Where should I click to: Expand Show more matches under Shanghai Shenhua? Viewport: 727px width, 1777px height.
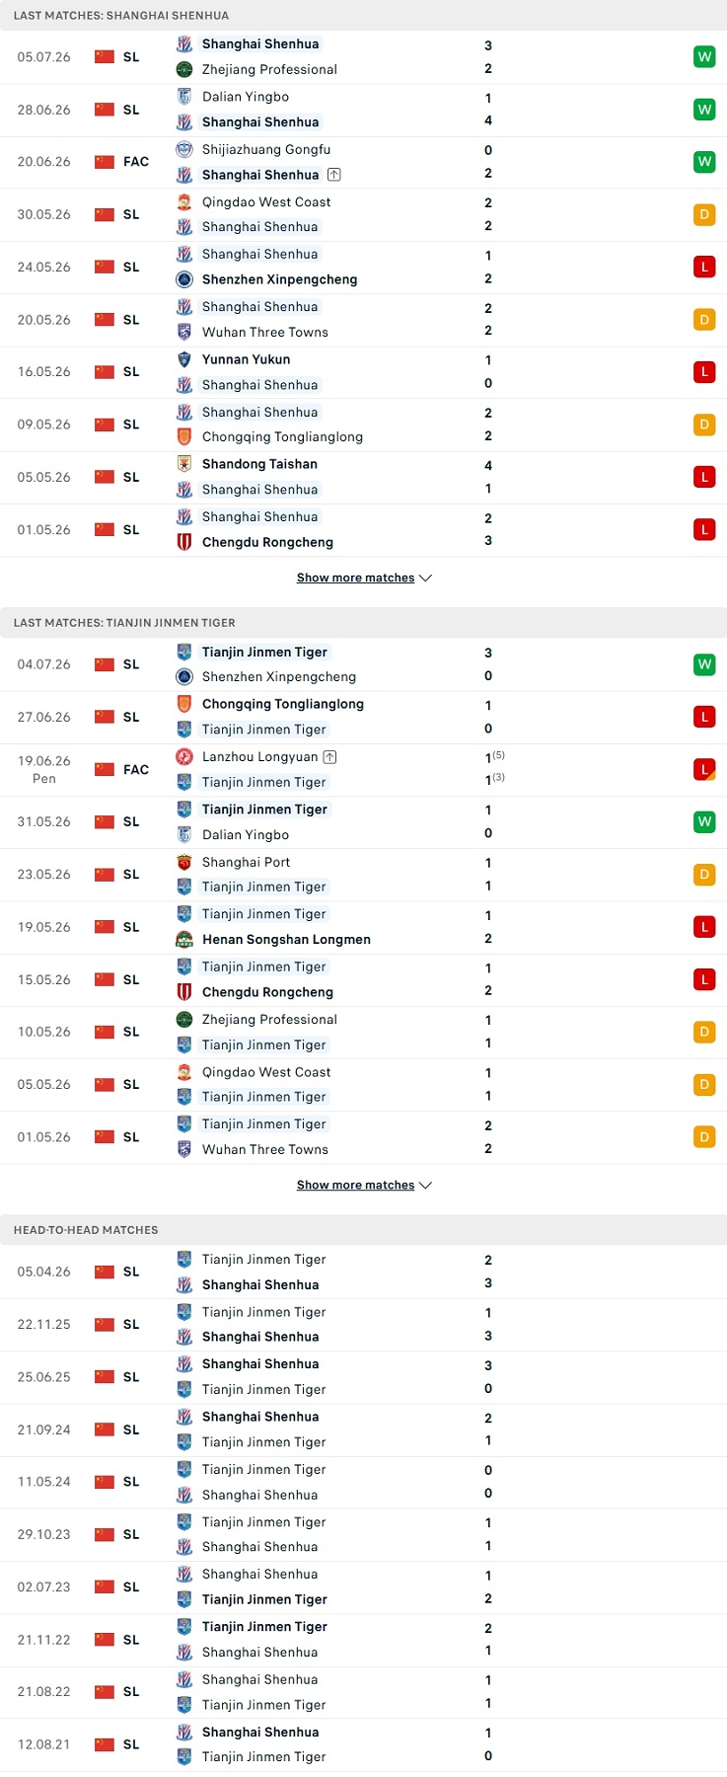[364, 578]
